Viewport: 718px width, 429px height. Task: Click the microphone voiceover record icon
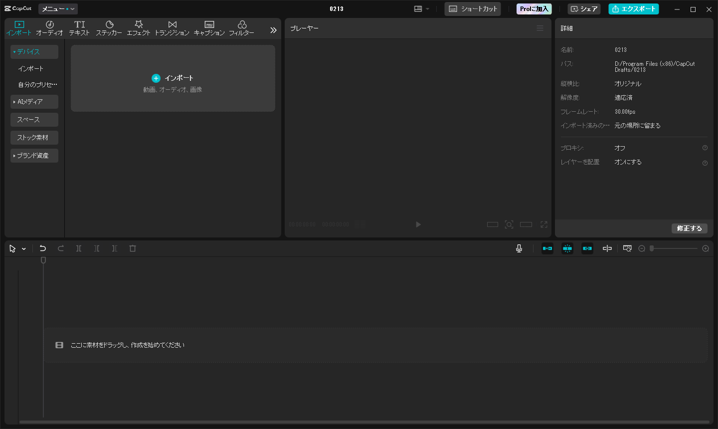tap(519, 248)
